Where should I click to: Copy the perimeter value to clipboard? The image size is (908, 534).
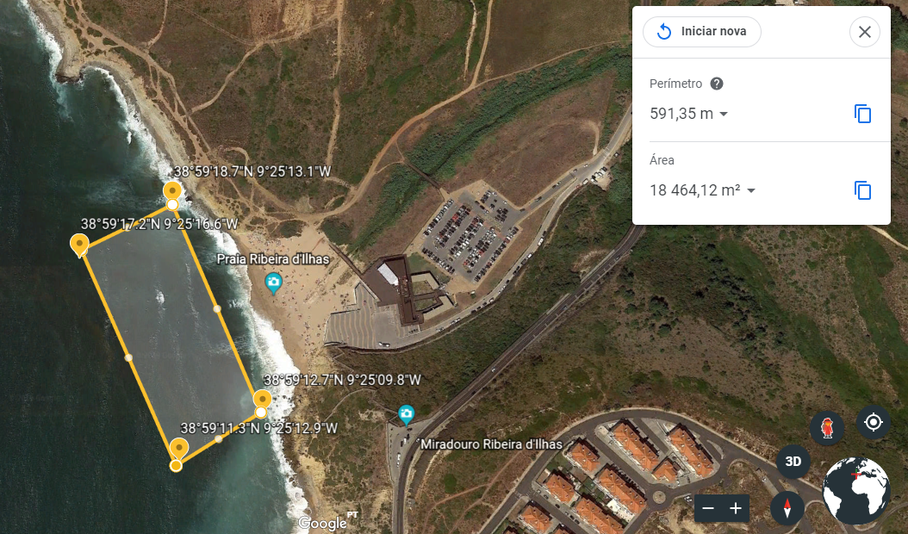pyautogui.click(x=863, y=114)
